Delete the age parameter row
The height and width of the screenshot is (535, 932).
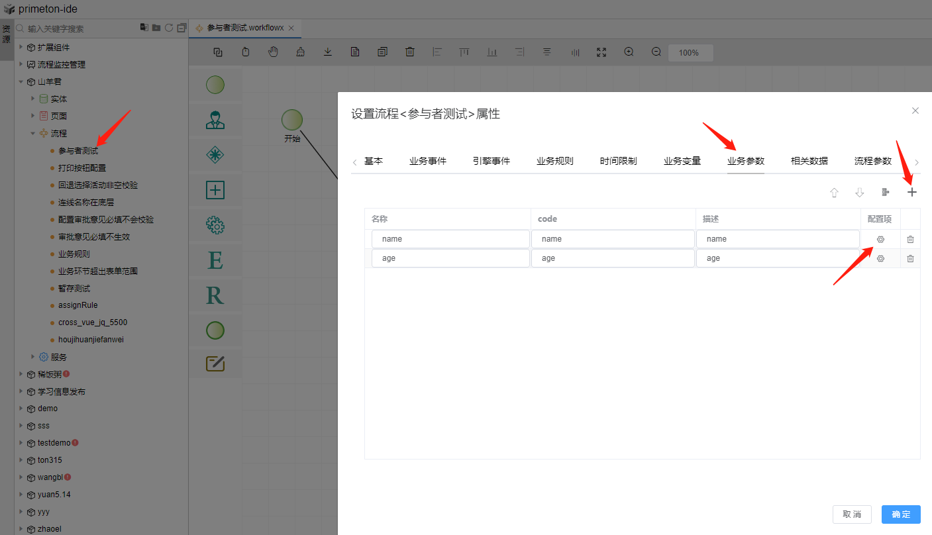[910, 259]
